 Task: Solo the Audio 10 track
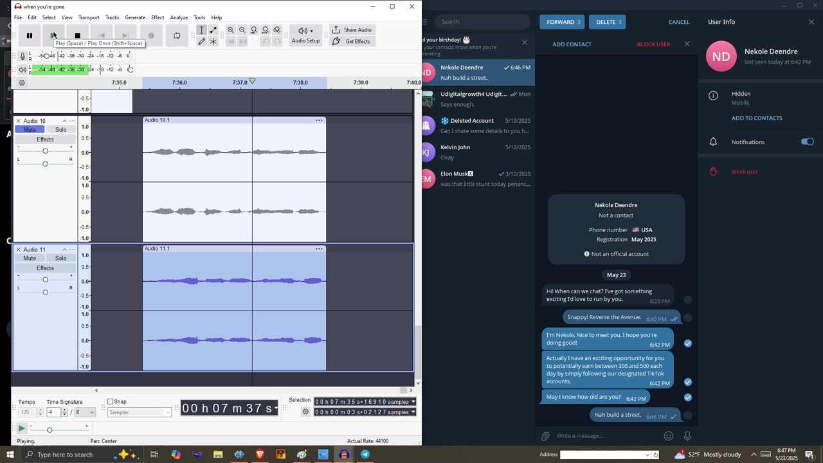[x=60, y=130]
